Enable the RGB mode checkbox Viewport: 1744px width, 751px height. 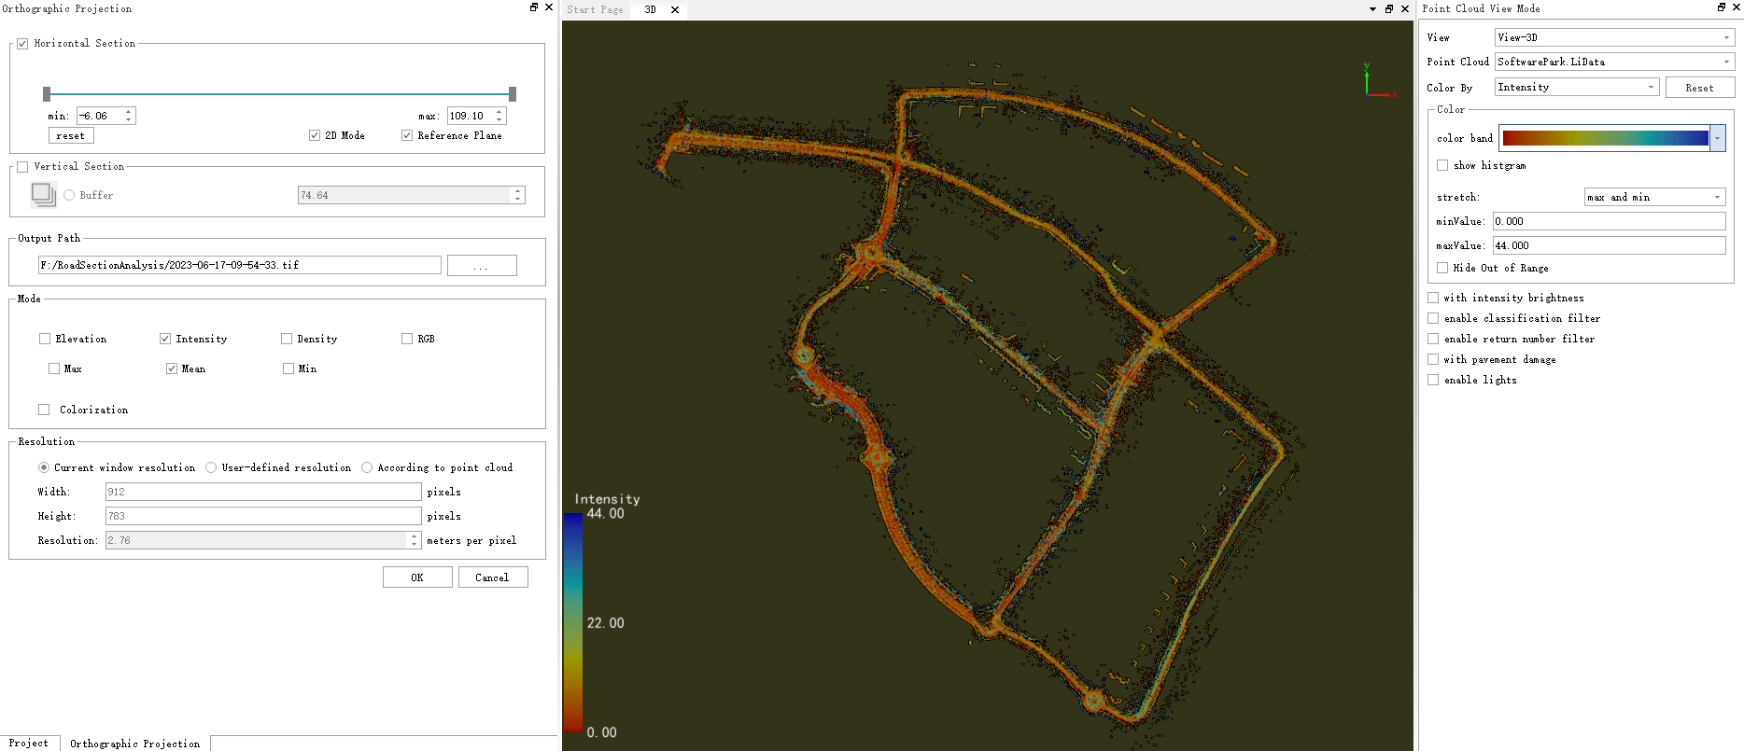407,339
